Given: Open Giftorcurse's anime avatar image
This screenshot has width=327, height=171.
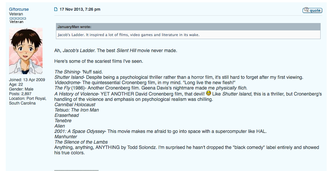Looking at the screenshot, I should (26, 51).
